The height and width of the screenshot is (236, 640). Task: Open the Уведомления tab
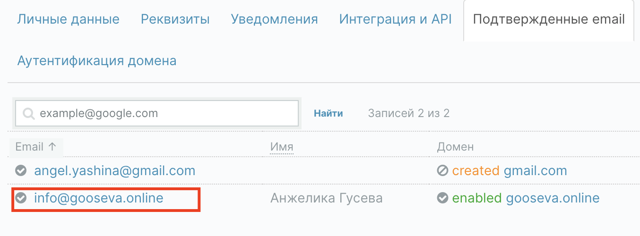click(274, 20)
